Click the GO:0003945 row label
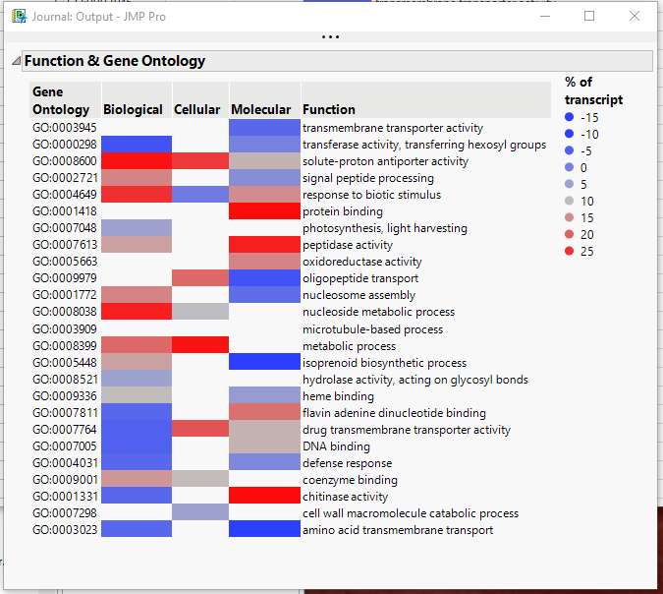Image resolution: width=663 pixels, height=594 pixels. coord(64,128)
